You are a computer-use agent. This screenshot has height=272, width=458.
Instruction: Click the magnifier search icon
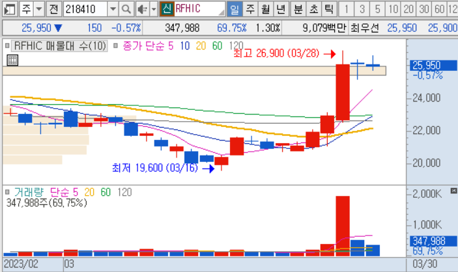[x=126, y=9]
